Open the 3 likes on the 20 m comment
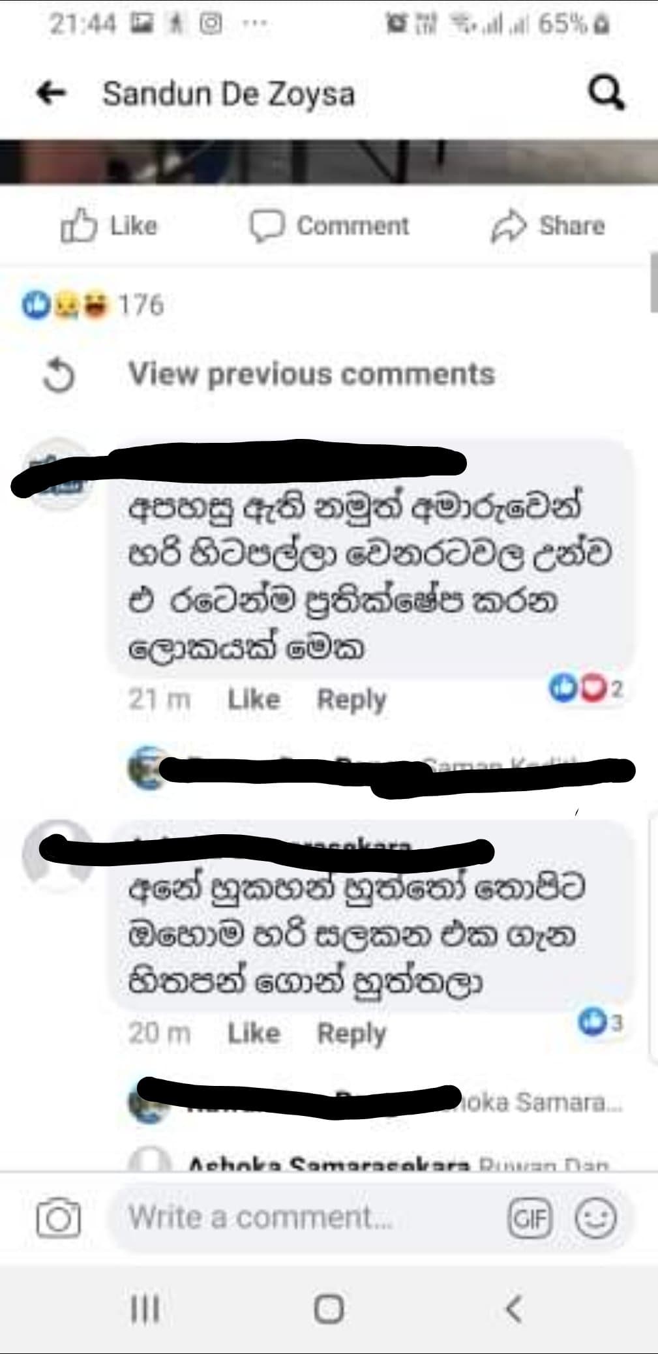 pyautogui.click(x=601, y=1022)
